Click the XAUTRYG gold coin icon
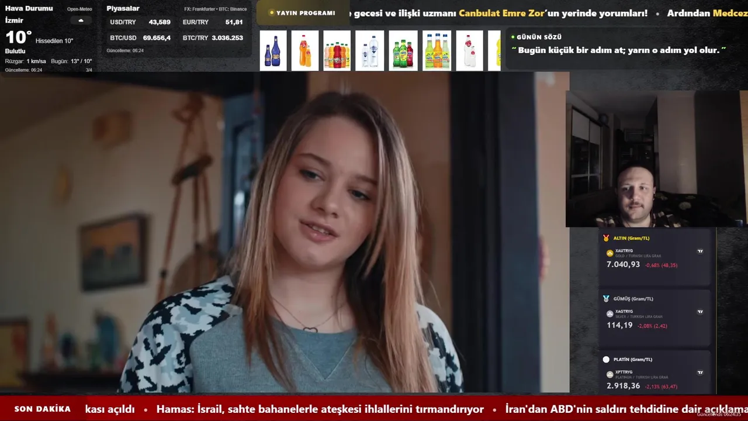748x421 pixels. (610, 253)
